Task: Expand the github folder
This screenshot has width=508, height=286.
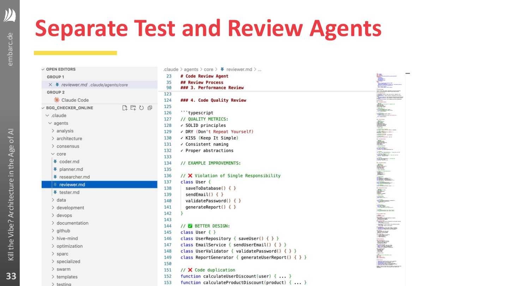Action: [x=53, y=231]
